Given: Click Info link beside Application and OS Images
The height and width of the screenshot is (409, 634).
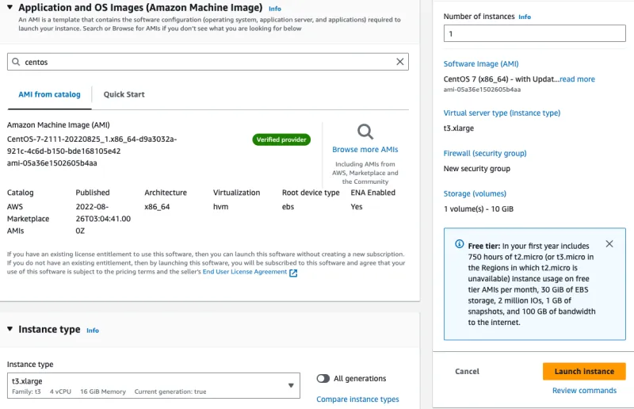Looking at the screenshot, I should coord(275,9).
